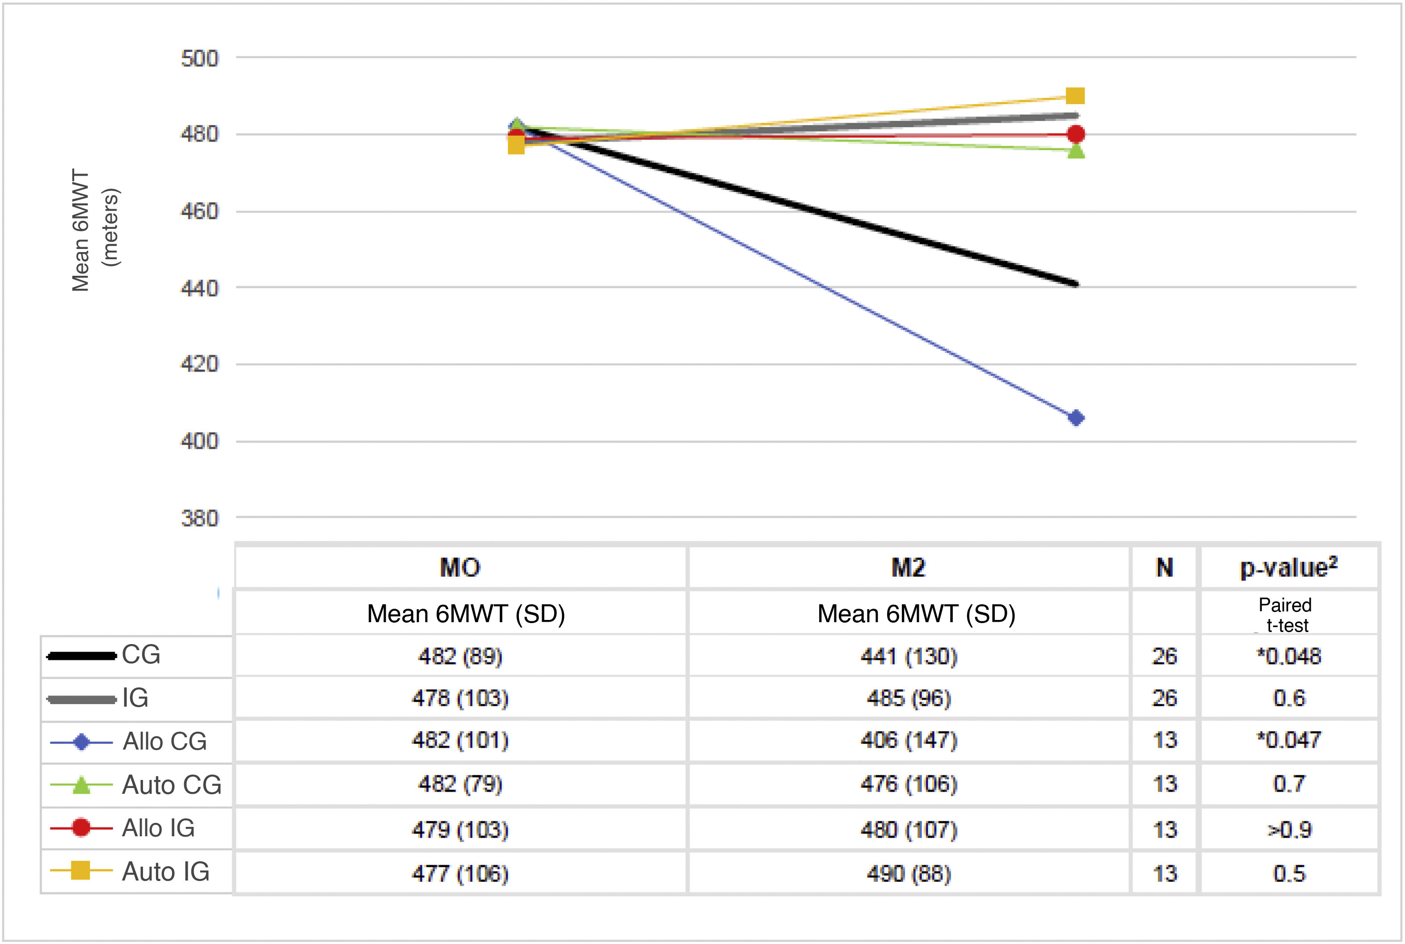Image resolution: width=1405 pixels, height=944 pixels.
Task: Click the M2 column header
Action: pos(908,568)
